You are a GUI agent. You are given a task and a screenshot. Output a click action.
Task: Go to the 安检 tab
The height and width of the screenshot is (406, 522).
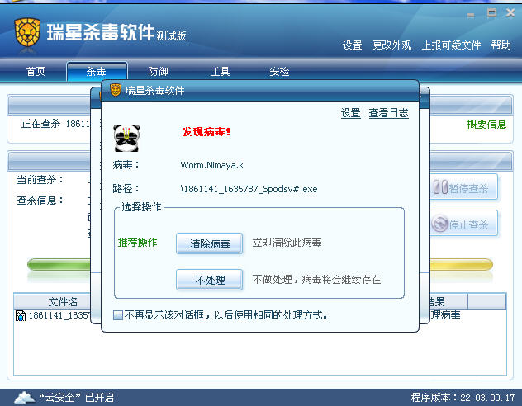tap(279, 72)
